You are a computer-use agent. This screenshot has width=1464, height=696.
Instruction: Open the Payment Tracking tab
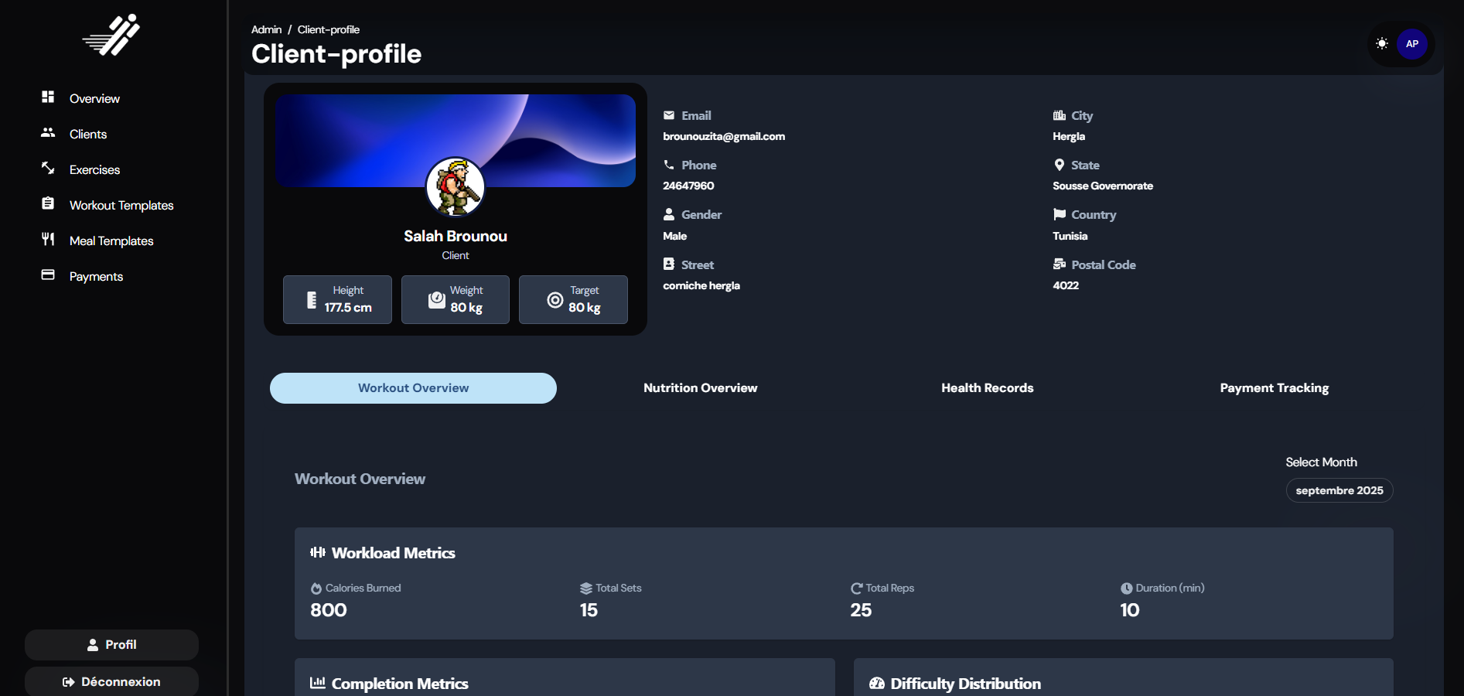point(1274,387)
